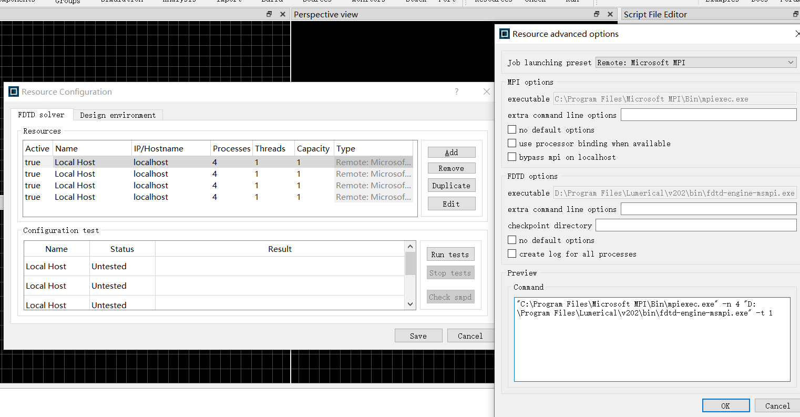Screen dimensions: 800x417
Task: Switch to the Design environment tab
Action: [x=118, y=115]
